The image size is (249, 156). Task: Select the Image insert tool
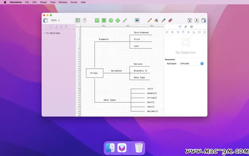pyautogui.click(x=137, y=20)
